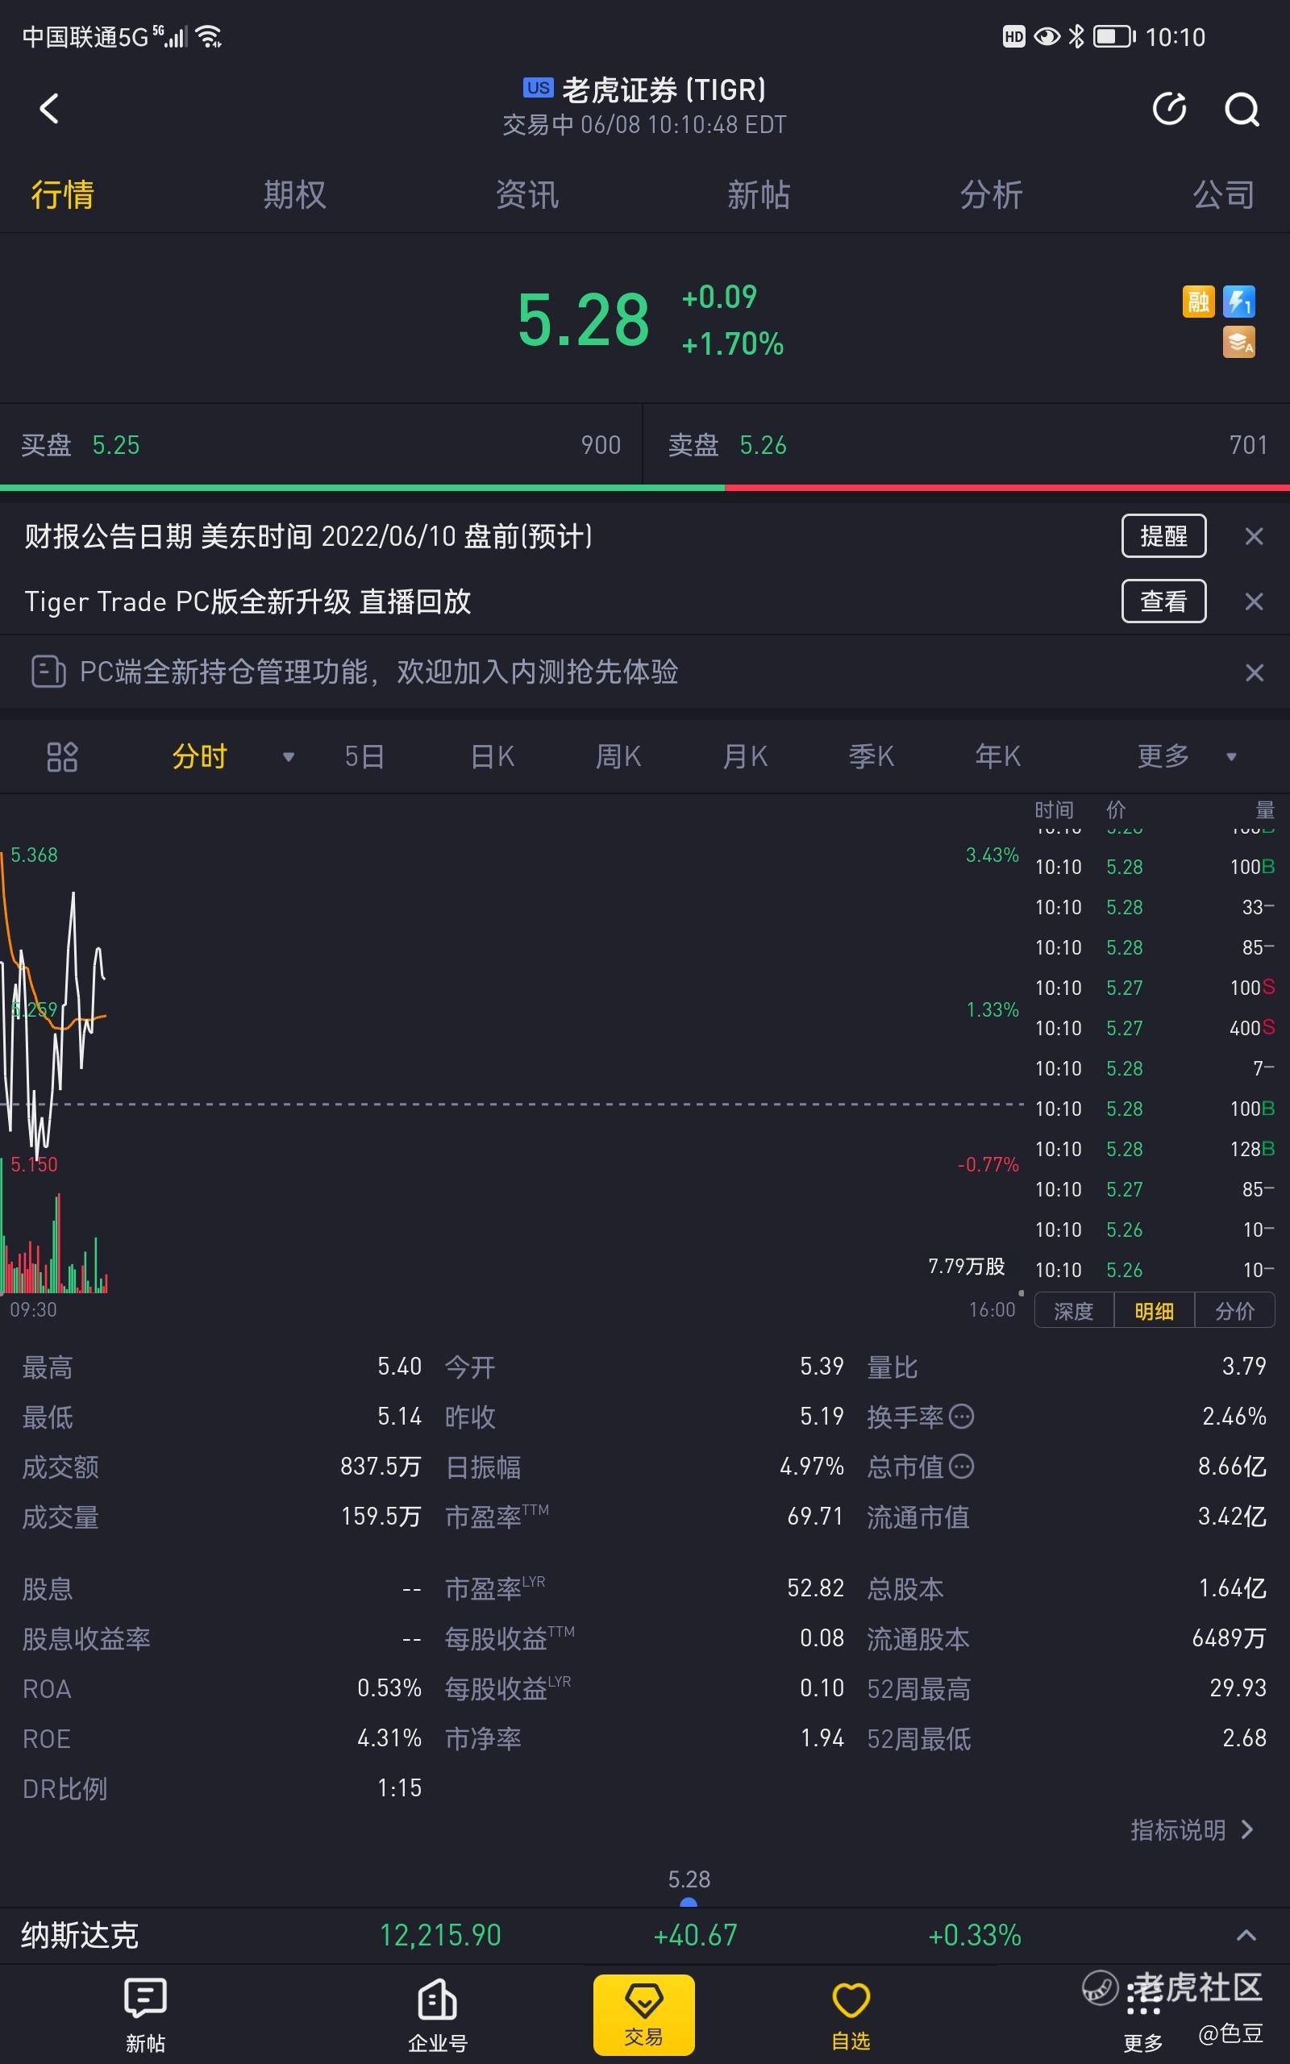Screen dimensions: 1290x2064
Task: Open the 分析 tab
Action: (x=992, y=194)
